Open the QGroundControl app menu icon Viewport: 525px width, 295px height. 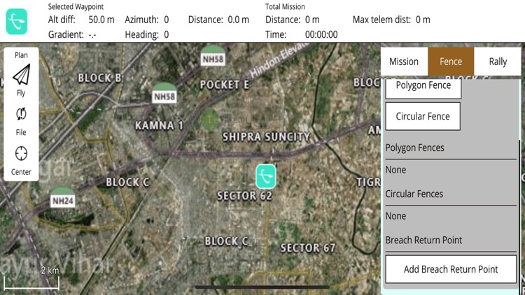[16, 22]
